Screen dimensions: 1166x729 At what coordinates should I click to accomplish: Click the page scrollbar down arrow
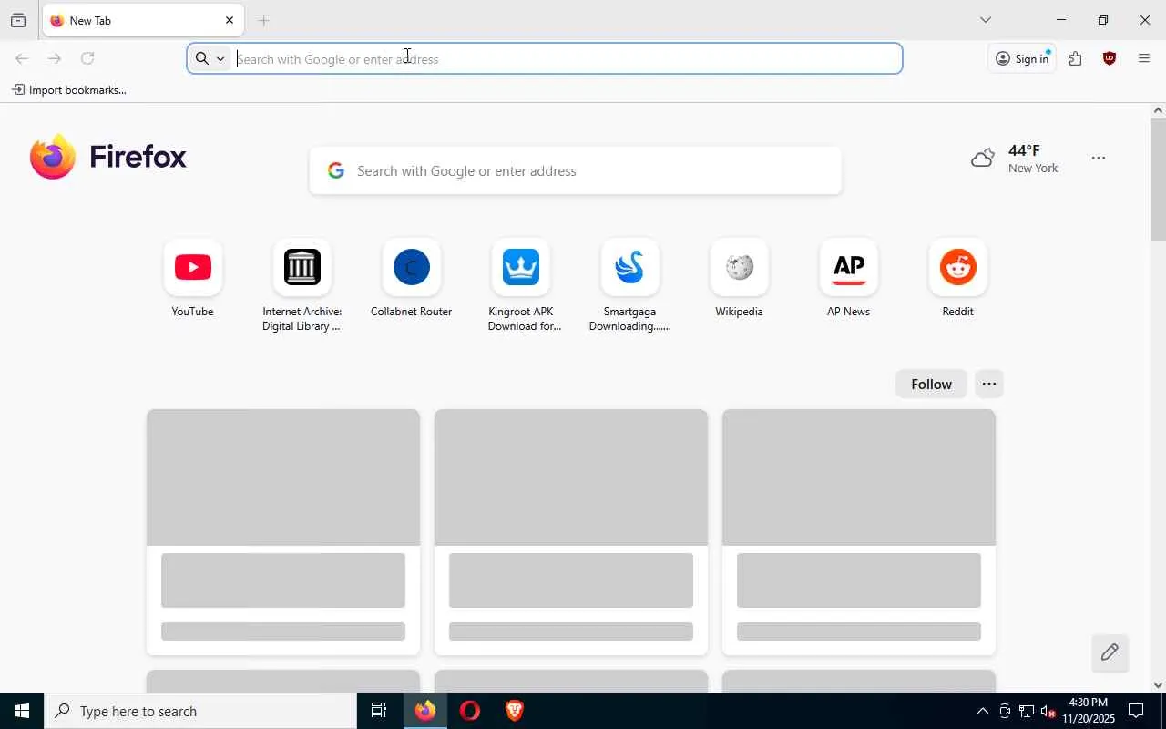point(1158,684)
